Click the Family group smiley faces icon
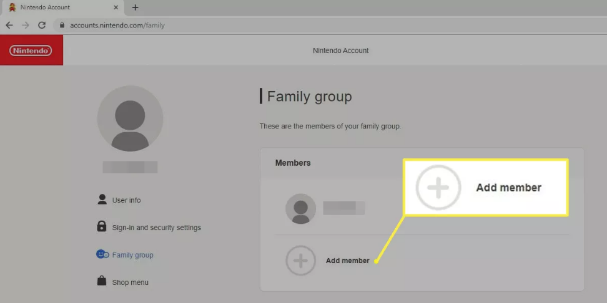This screenshot has width=607, height=303. [x=102, y=254]
